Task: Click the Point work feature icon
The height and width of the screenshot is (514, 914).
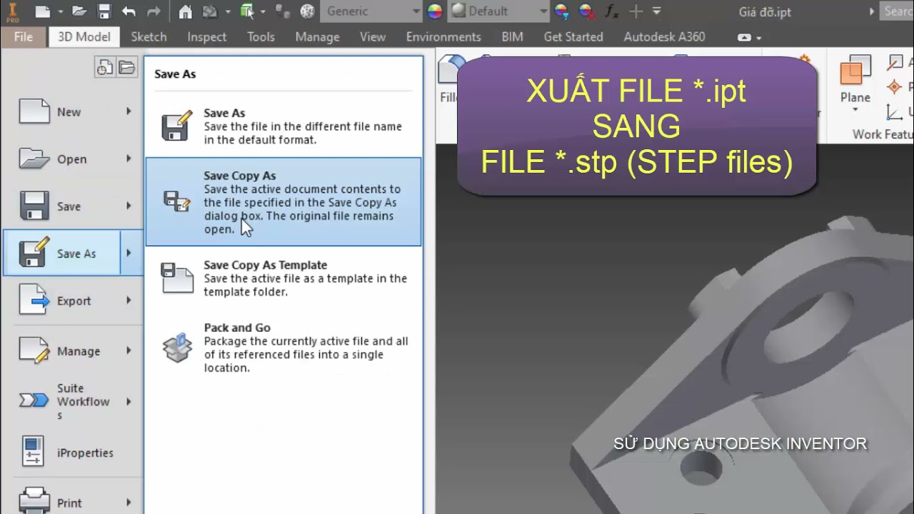Action: [894, 87]
